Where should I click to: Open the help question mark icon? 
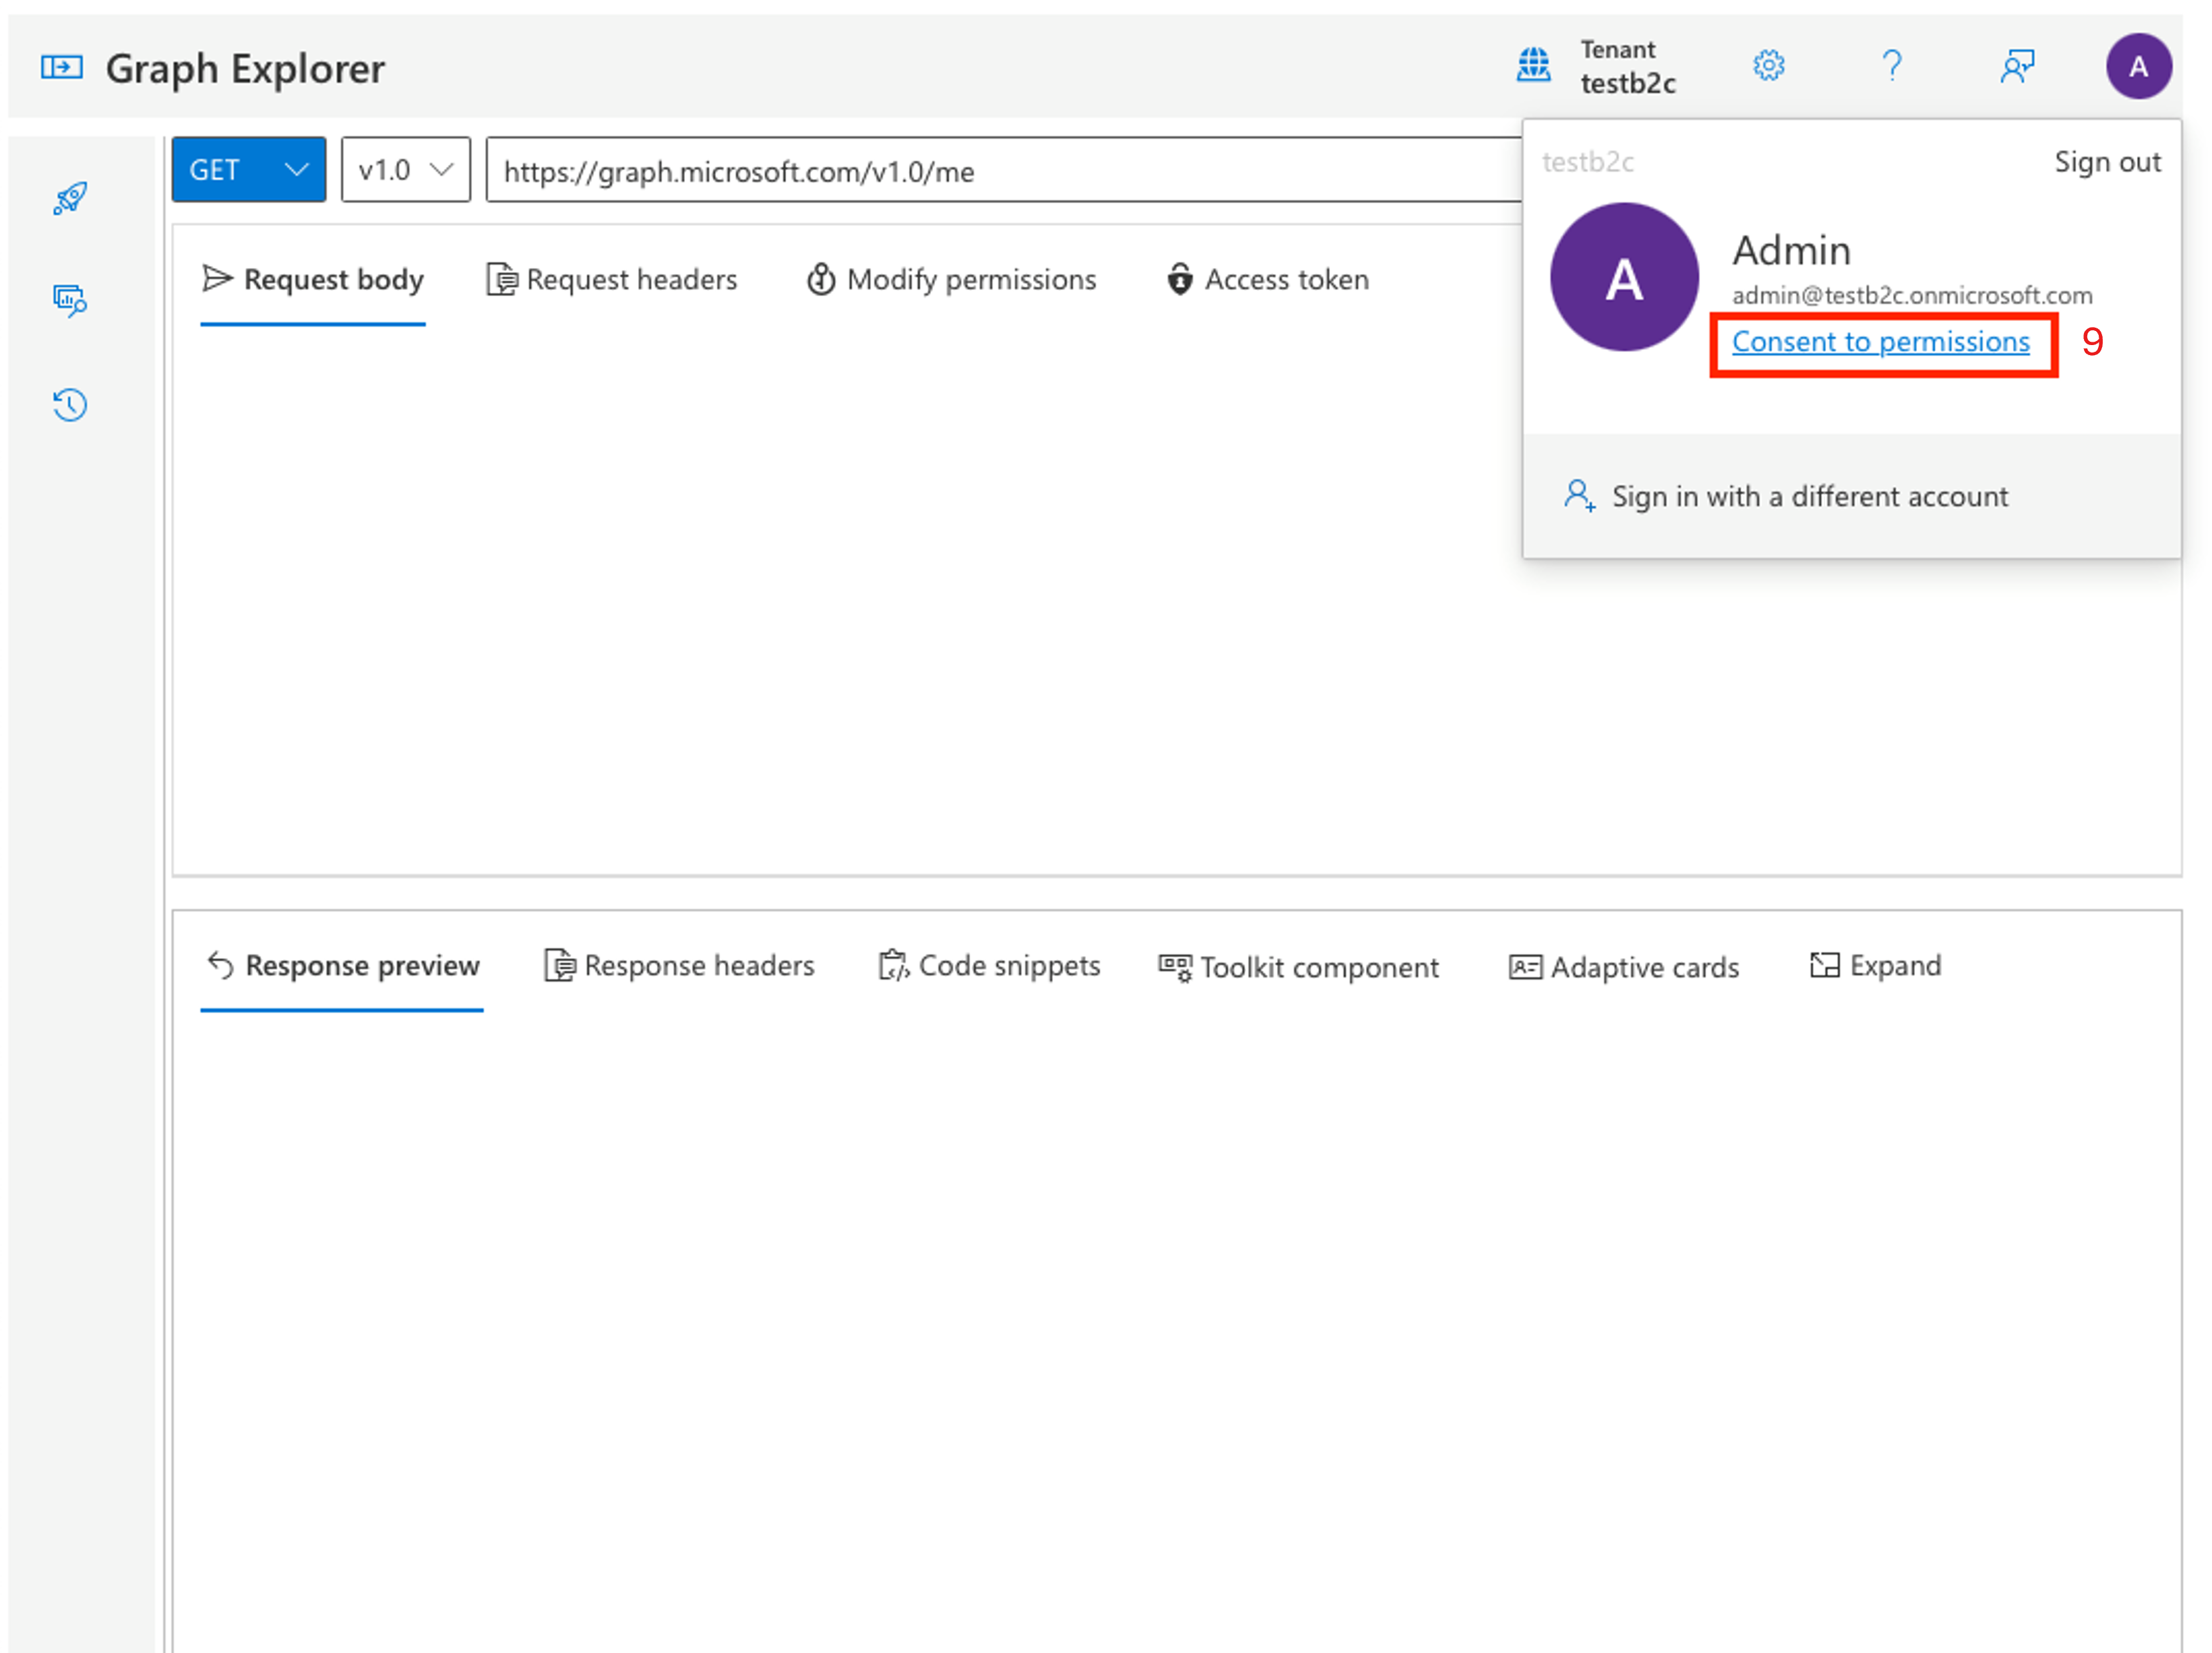pyautogui.click(x=1891, y=66)
